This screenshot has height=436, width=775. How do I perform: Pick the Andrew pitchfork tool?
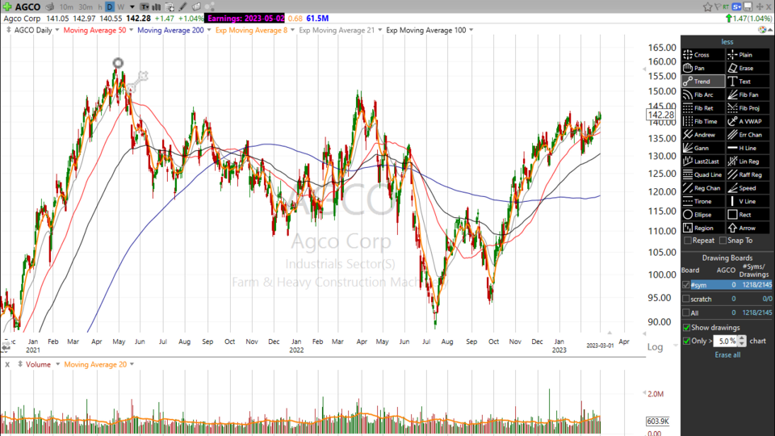click(703, 135)
